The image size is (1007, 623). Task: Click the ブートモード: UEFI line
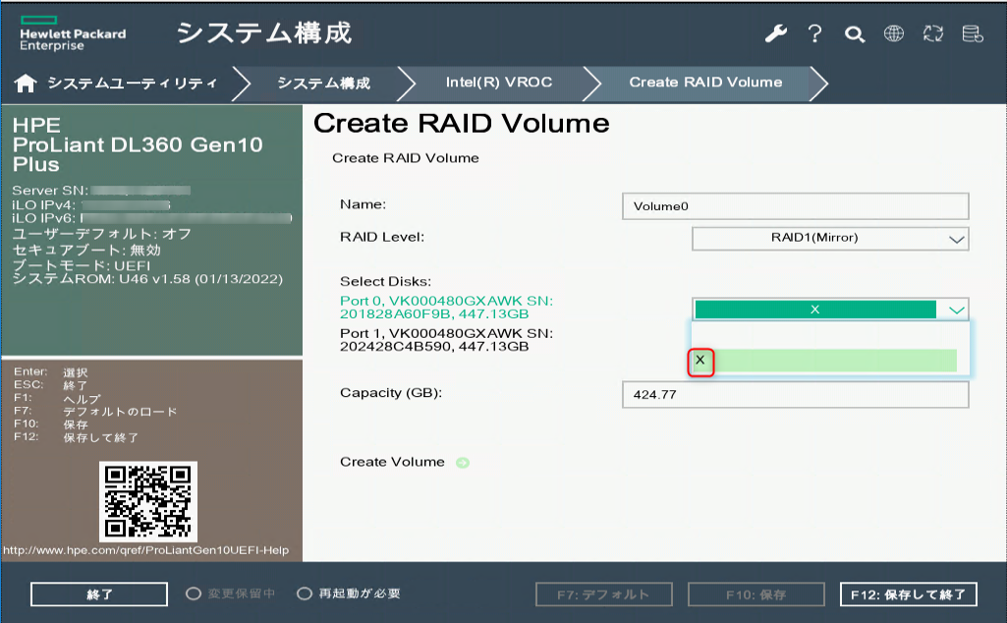pos(82,265)
